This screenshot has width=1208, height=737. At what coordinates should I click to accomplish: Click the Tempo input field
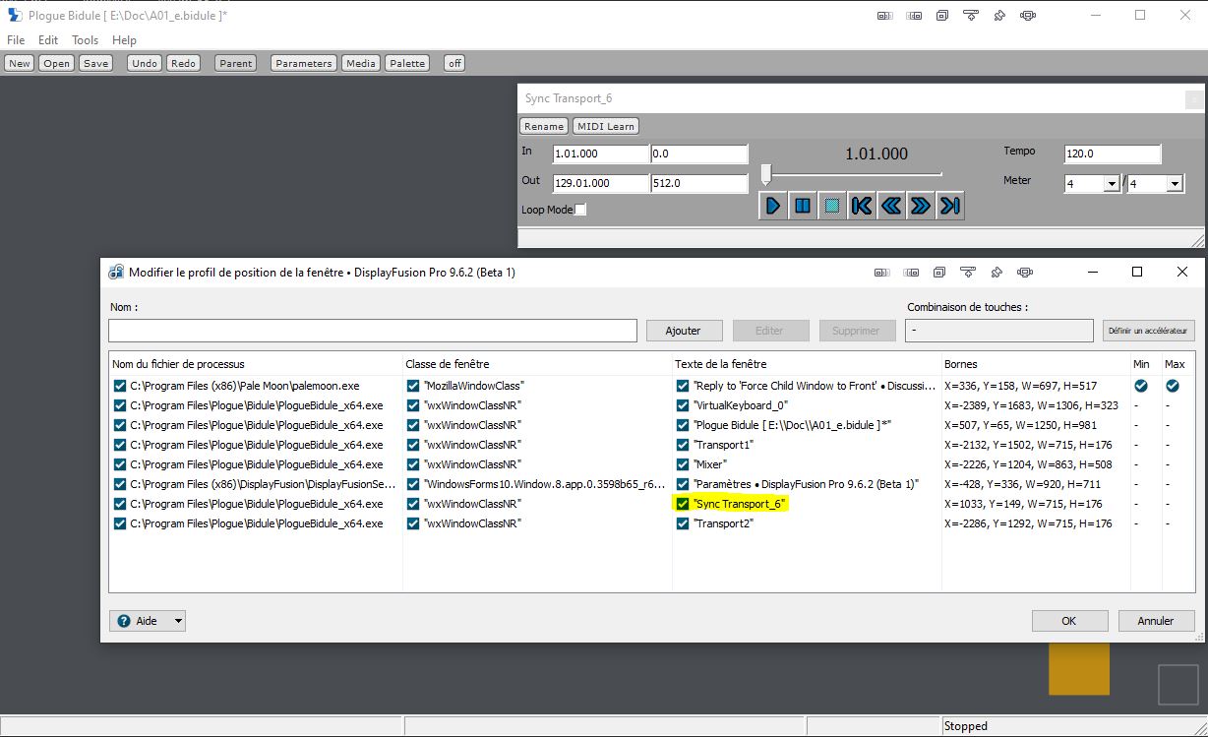click(x=1113, y=154)
